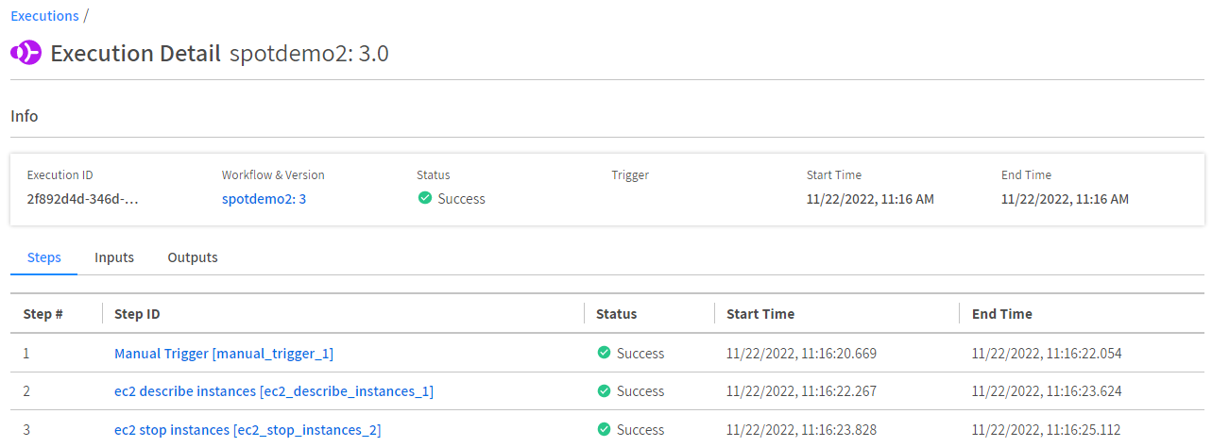This screenshot has height=447, width=1212.
Task: Click step number 1 in table
Action: tap(27, 354)
